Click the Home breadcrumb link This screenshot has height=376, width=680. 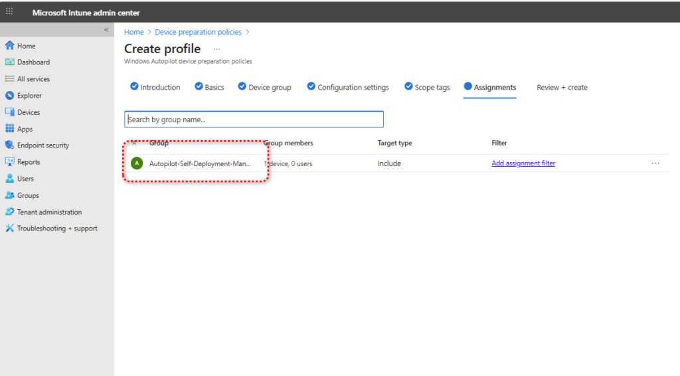coord(133,32)
